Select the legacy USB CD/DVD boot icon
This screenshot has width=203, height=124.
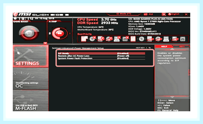(x=158, y=39)
